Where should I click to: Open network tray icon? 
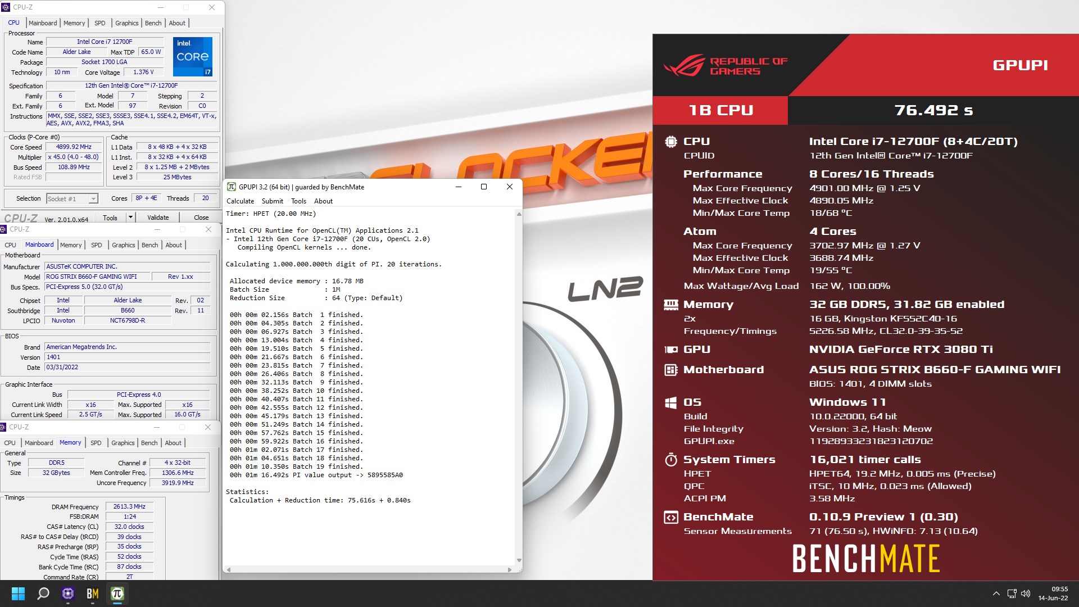[1012, 594]
